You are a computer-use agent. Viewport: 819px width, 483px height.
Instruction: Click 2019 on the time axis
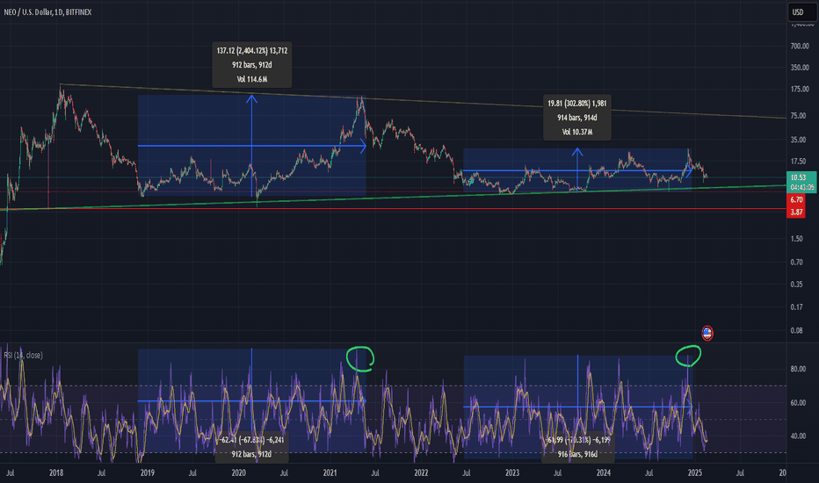pos(148,473)
